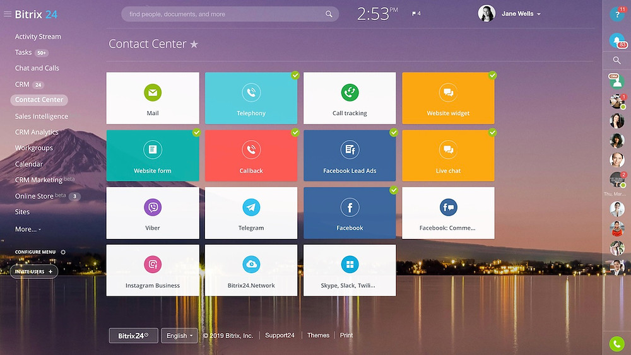
Task: Click the © 2019 Bitrix, Inc. text
Action: pos(228,335)
